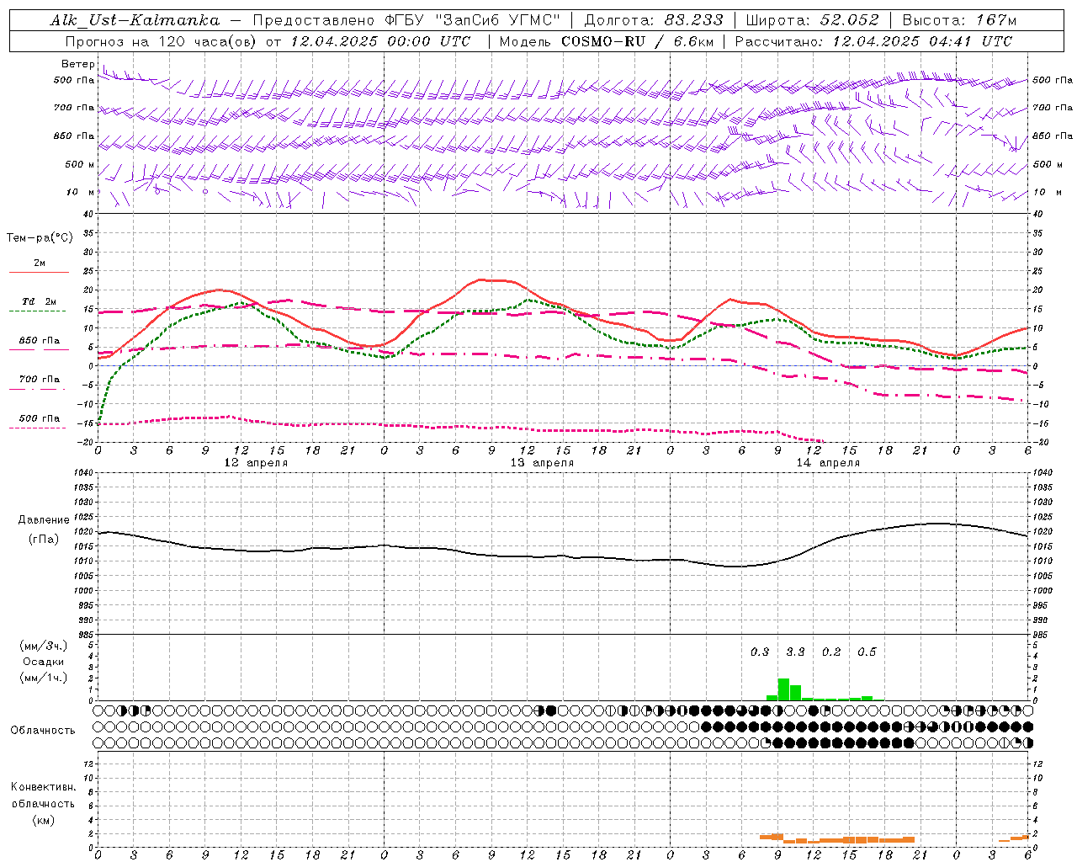Click the station name Alk_Ust-Kalmanka

(x=135, y=20)
